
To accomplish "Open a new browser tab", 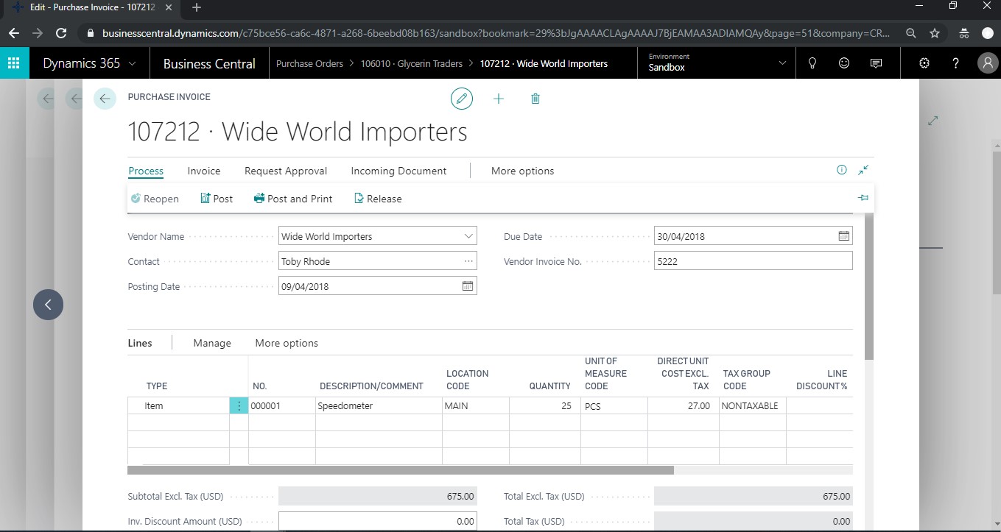I will (196, 8).
